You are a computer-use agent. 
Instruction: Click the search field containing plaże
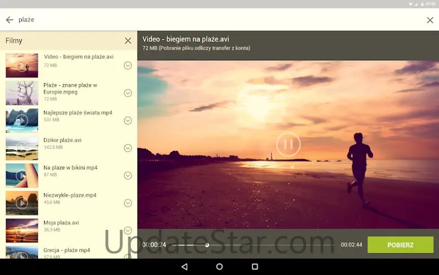pyautogui.click(x=214, y=20)
